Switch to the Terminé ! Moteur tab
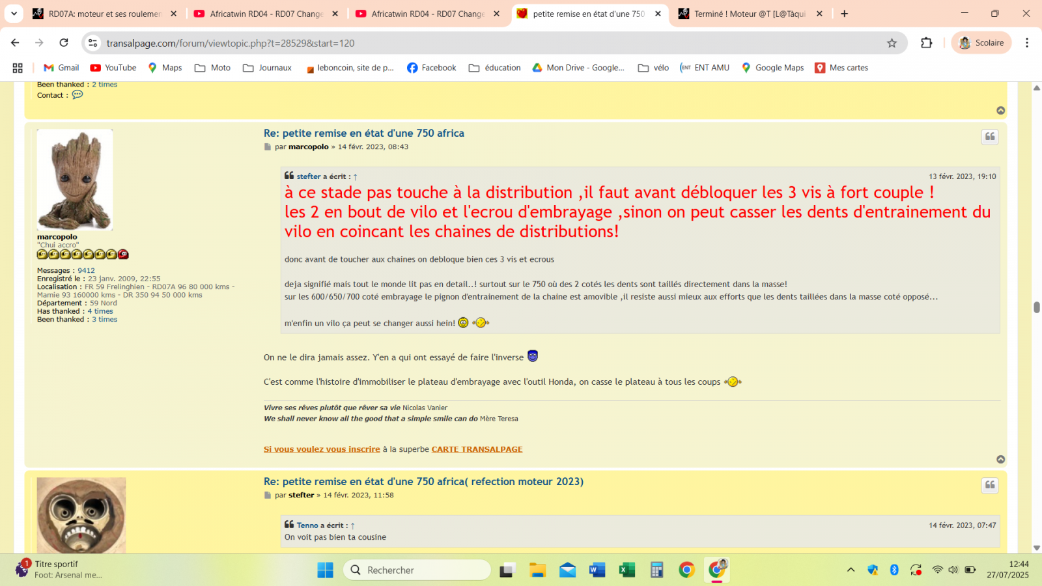The width and height of the screenshot is (1042, 586). pyautogui.click(x=749, y=13)
